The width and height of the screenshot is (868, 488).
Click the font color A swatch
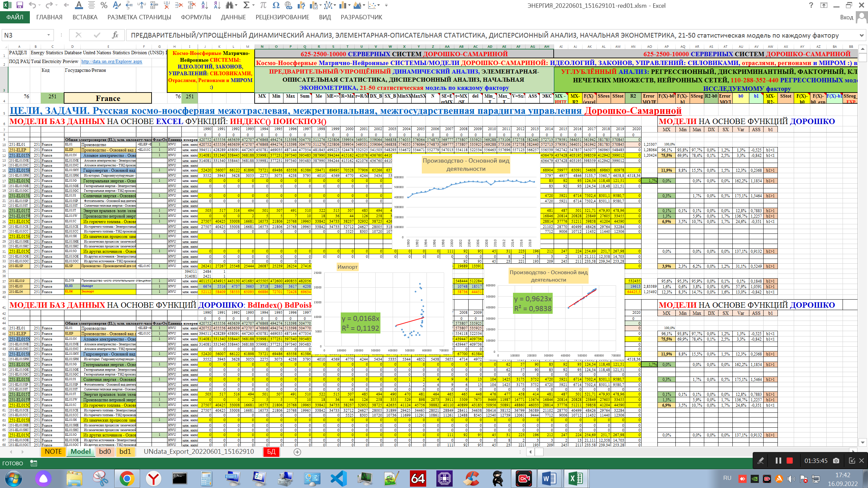coord(79,5)
